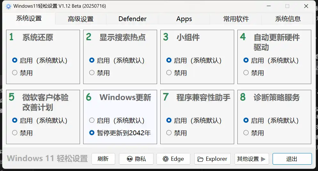318x171 pixels.
Task: Click the 退出 button
Action: pos(292,159)
